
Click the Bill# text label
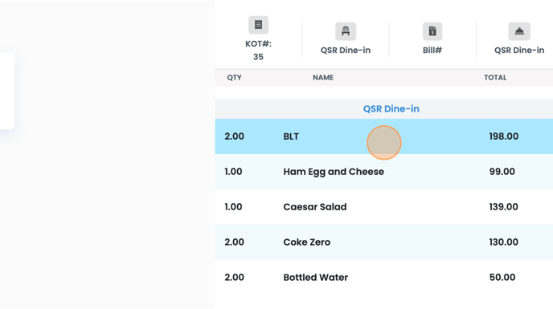click(432, 50)
